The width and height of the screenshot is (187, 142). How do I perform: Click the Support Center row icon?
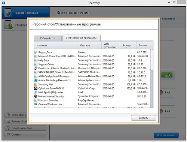click(36, 64)
